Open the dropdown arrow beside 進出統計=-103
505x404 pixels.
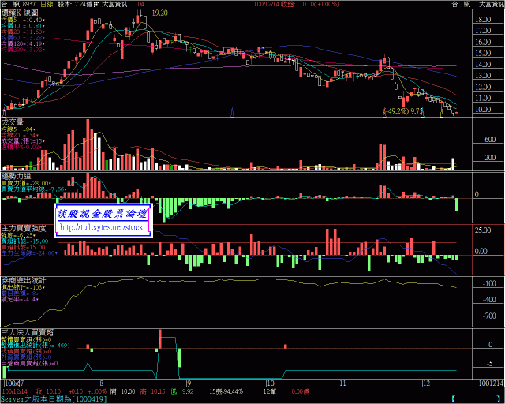44,287
